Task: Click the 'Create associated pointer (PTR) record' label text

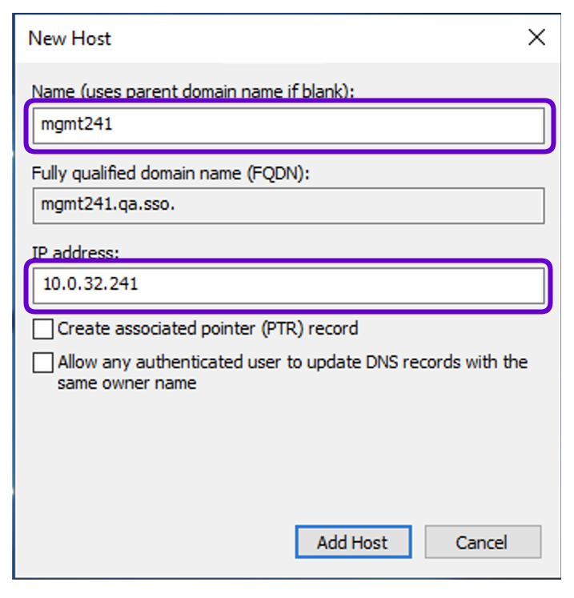Action: point(208,328)
